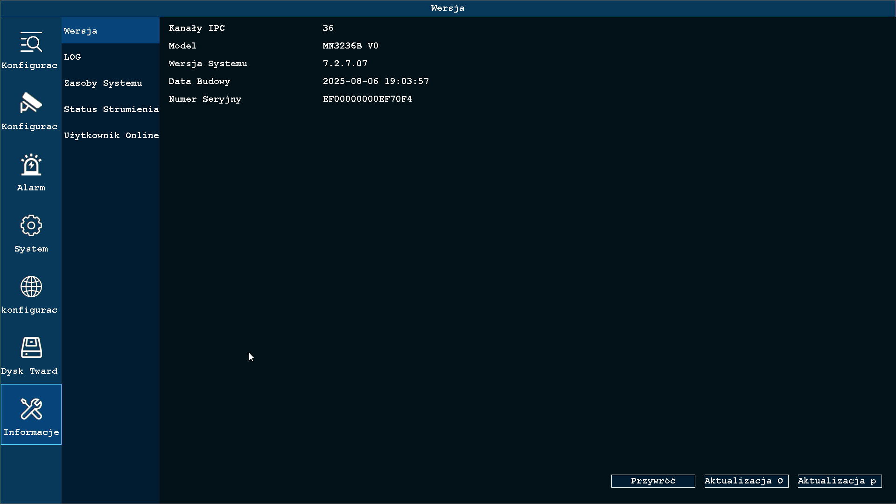Click the Data Budowy label
The height and width of the screenshot is (504, 896).
pos(199,81)
